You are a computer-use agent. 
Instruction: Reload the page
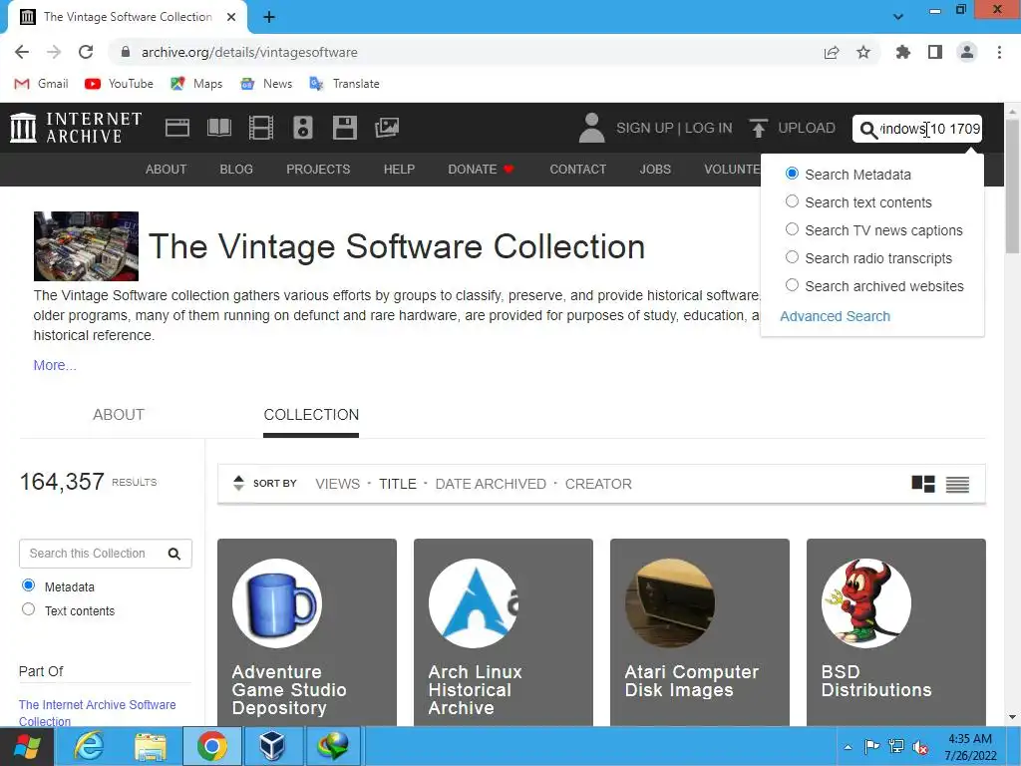click(86, 52)
